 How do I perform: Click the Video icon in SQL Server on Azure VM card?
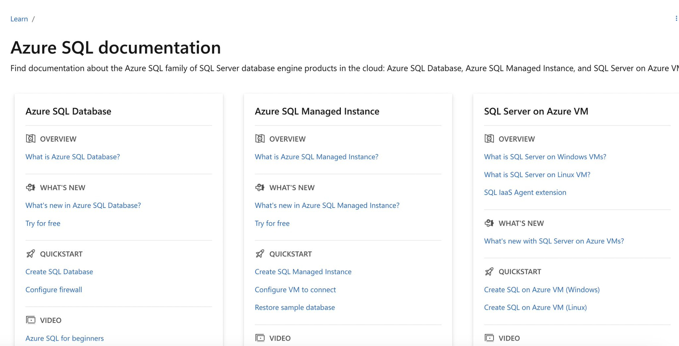pyautogui.click(x=489, y=338)
